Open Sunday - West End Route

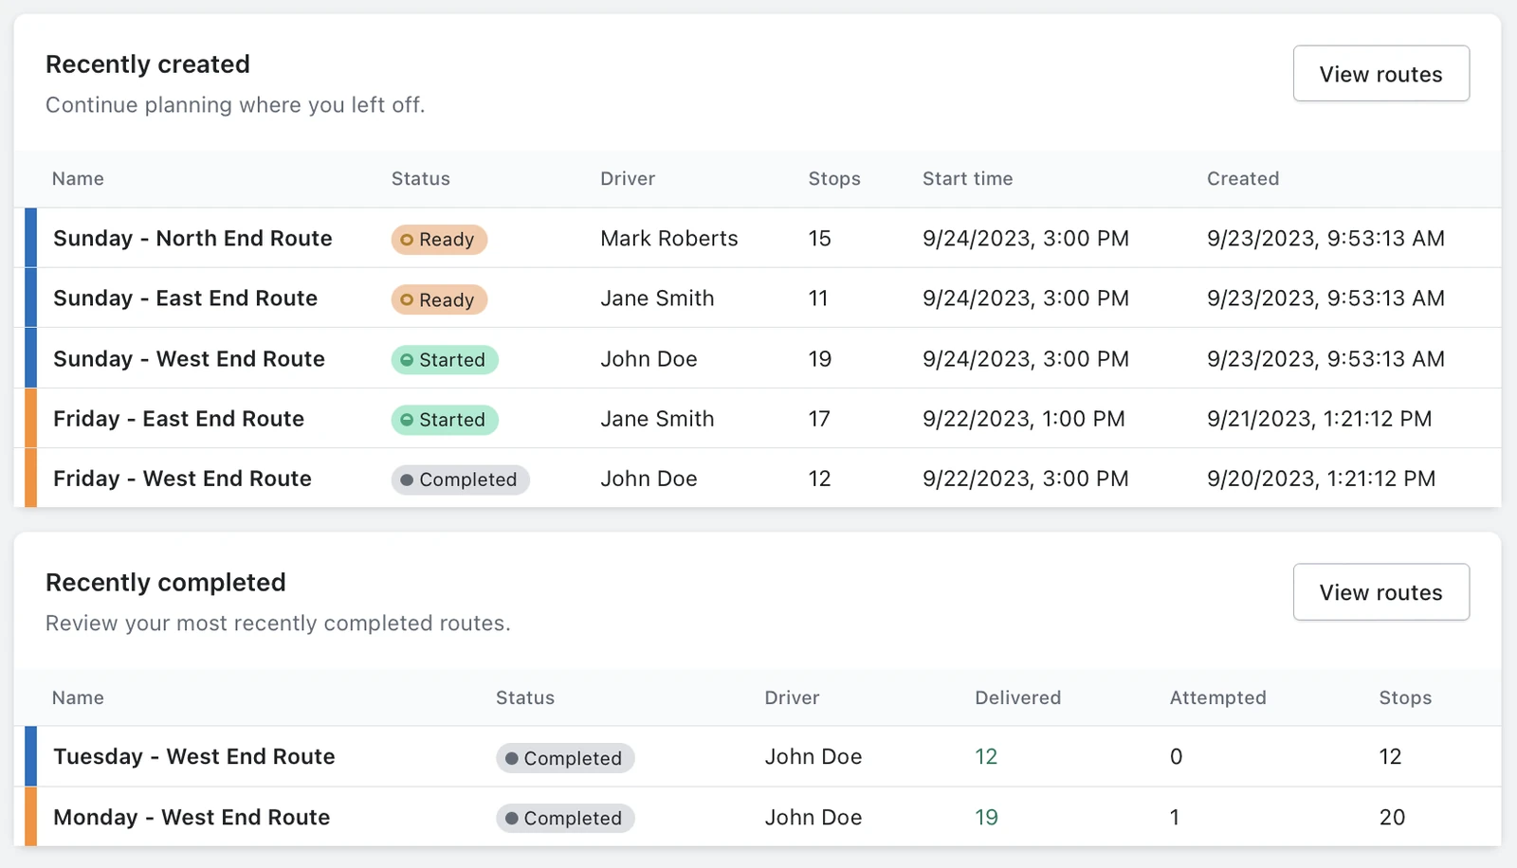pyautogui.click(x=189, y=359)
